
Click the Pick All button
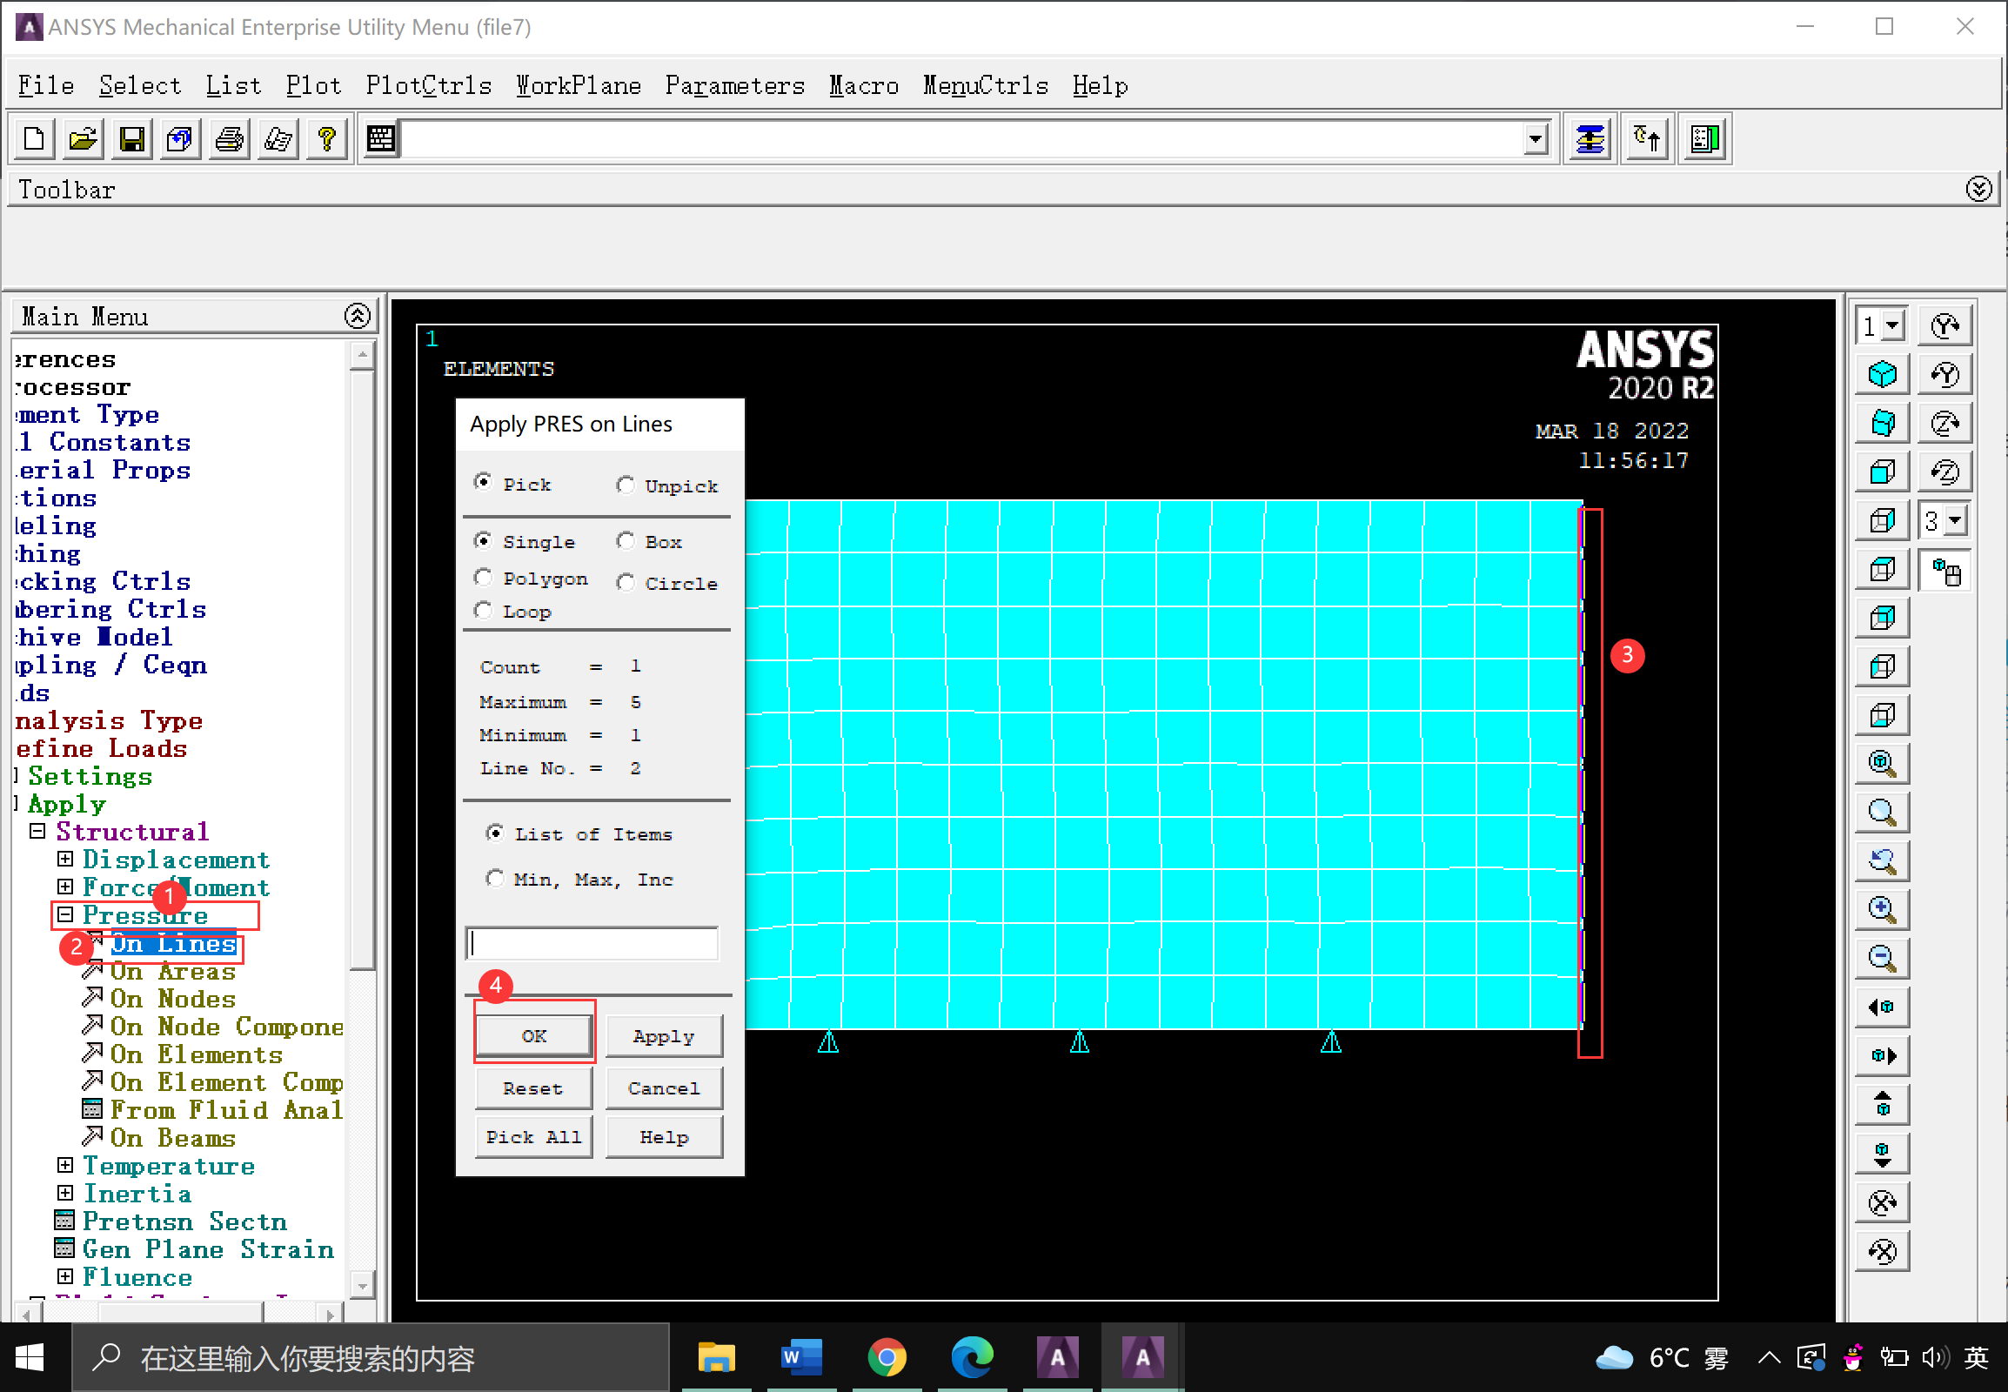pos(534,1137)
